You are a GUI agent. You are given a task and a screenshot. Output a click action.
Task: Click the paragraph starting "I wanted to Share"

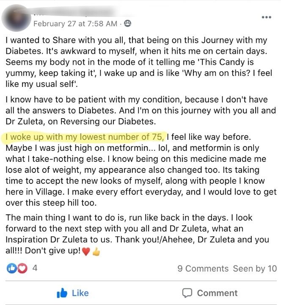[x=136, y=62]
